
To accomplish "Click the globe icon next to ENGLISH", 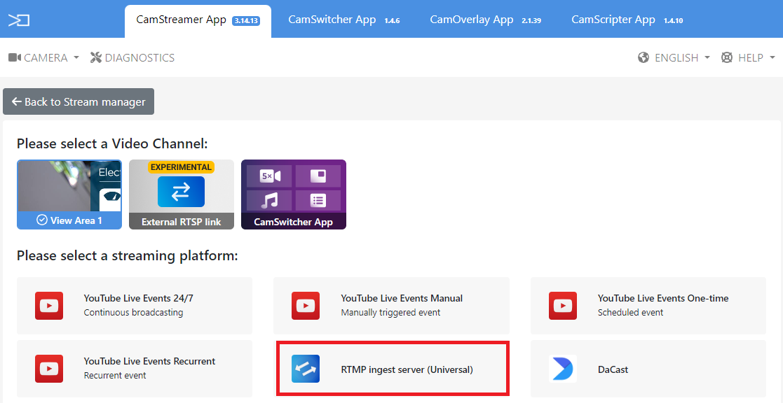I will pyautogui.click(x=642, y=57).
